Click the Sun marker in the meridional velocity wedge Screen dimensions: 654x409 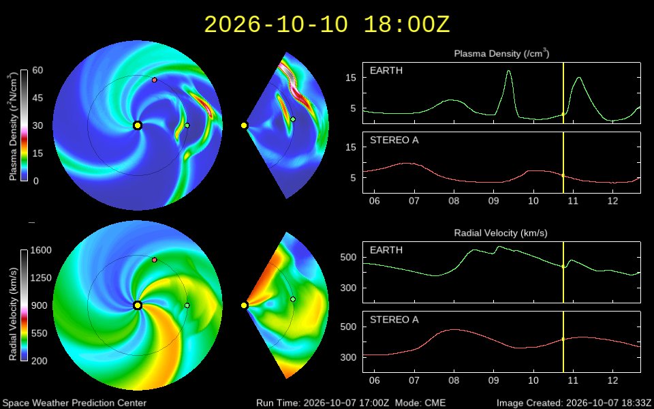coord(245,305)
